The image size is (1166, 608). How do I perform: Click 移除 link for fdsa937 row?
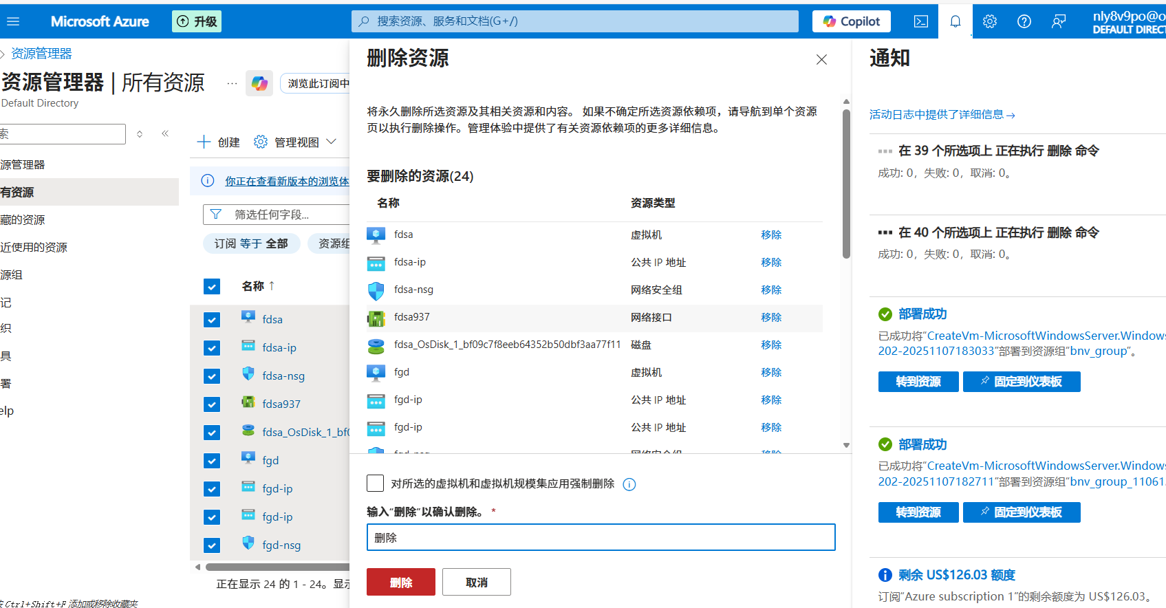pos(770,317)
